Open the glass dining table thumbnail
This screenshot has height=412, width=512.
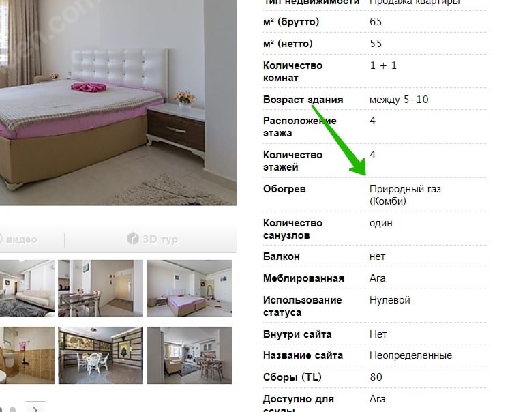(x=101, y=288)
